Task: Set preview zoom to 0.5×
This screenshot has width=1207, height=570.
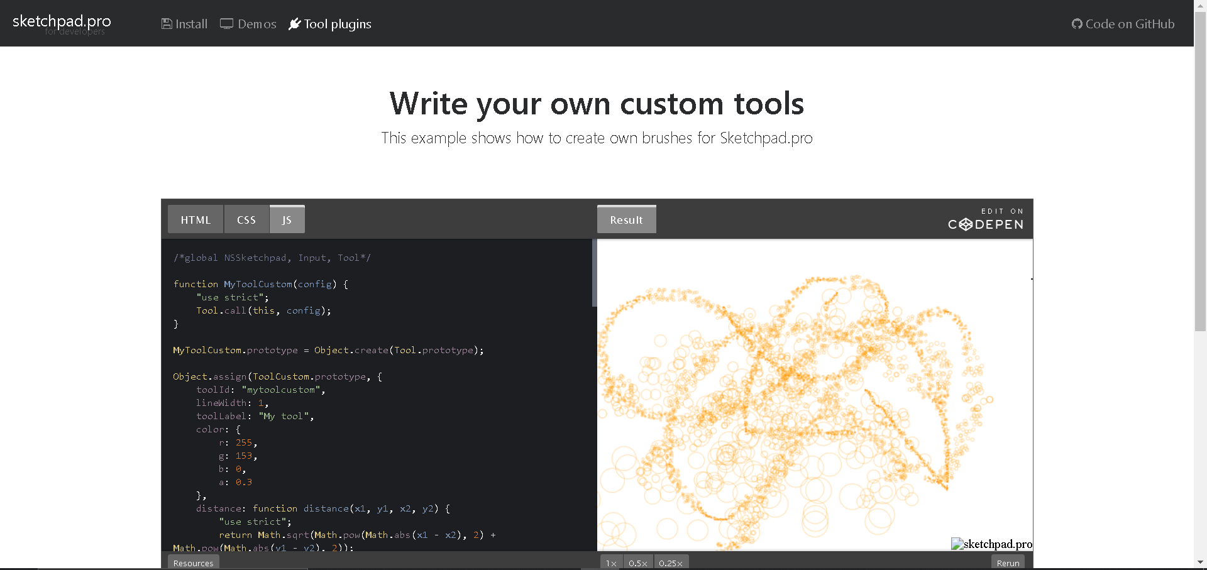Action: point(638,562)
